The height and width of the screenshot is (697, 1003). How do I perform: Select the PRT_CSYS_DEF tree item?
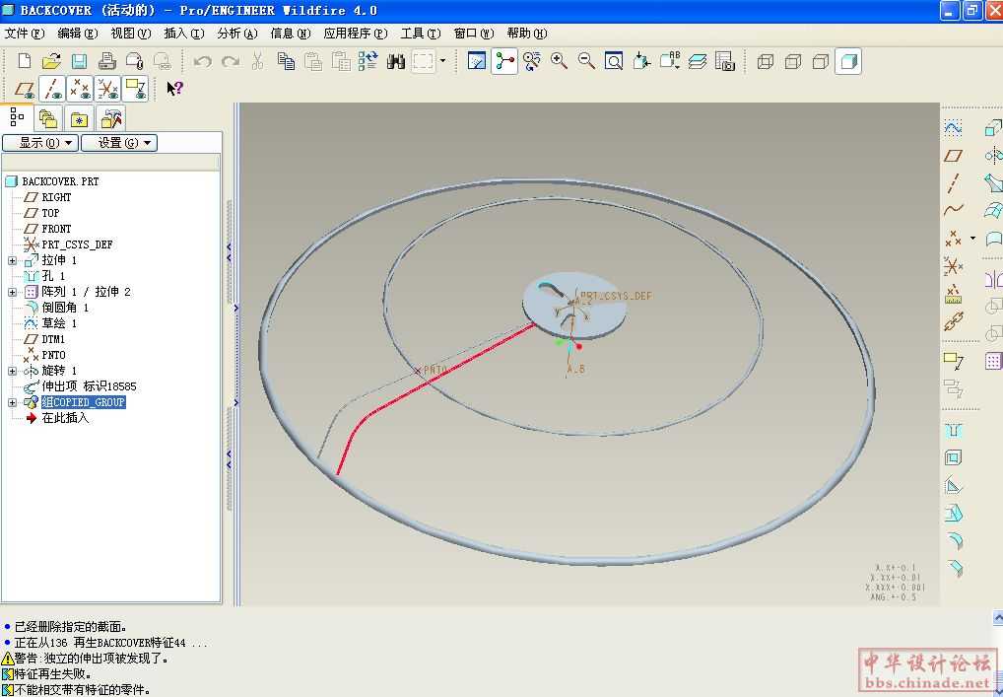77,244
